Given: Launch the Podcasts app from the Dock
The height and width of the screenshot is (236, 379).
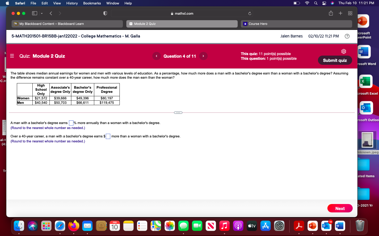Looking at the screenshot, I should click(238, 226).
